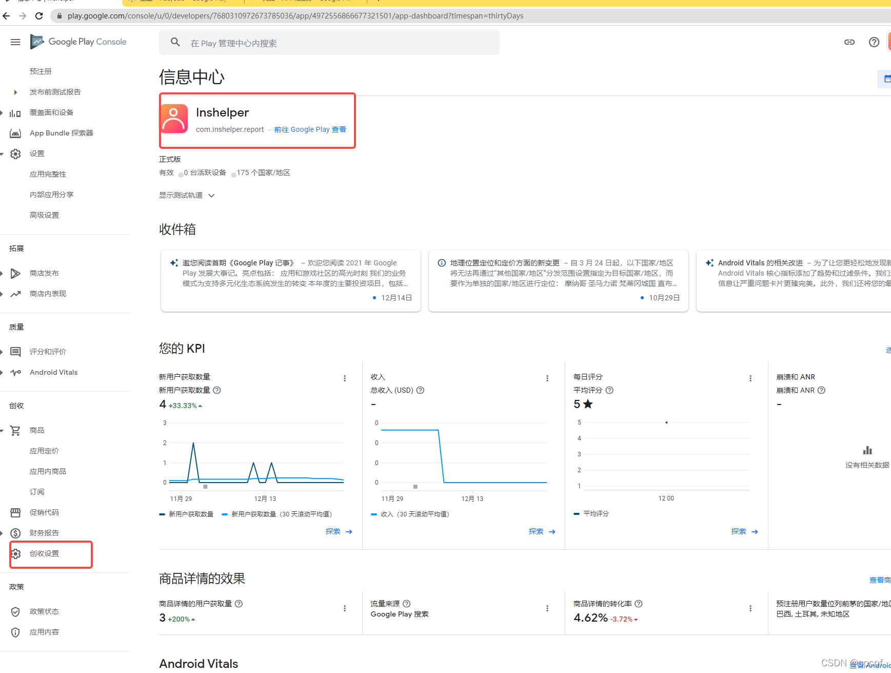The width and height of the screenshot is (891, 673).
Task: Toggle 30 天滚动平均值 new users legend
Action: [x=278, y=514]
